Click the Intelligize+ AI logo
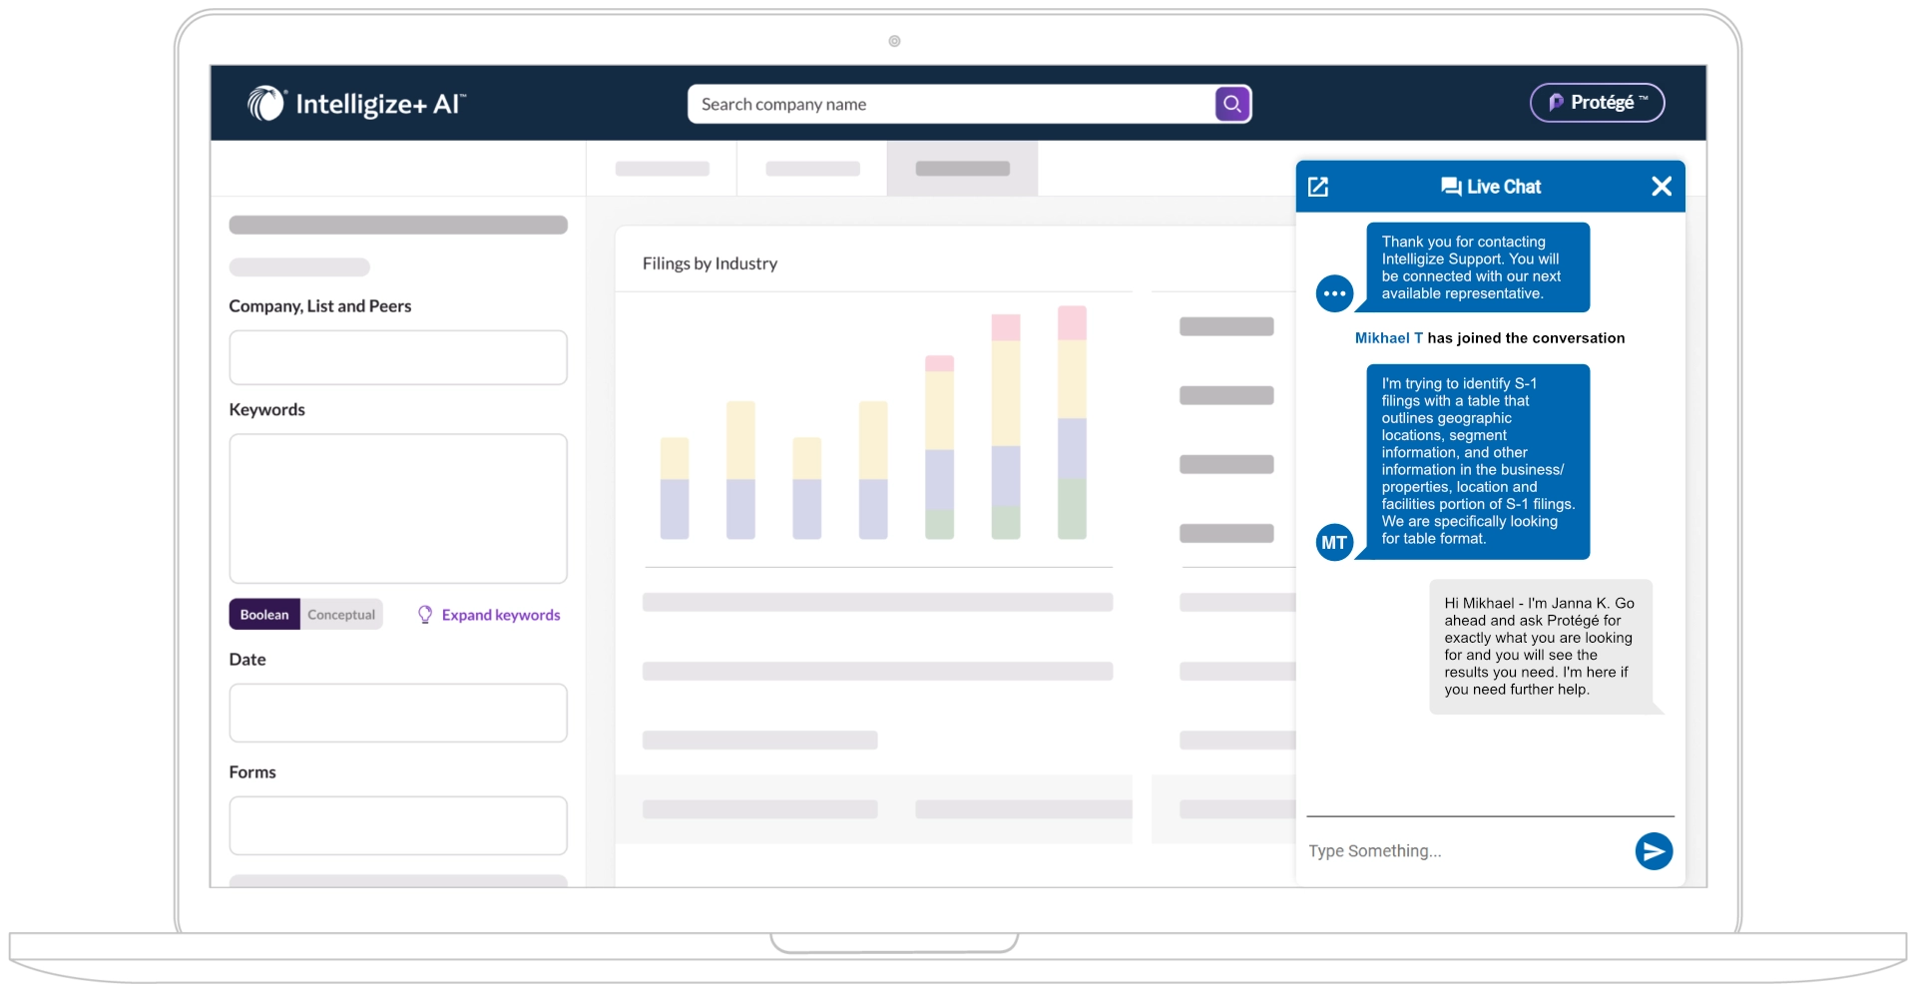 point(356,103)
